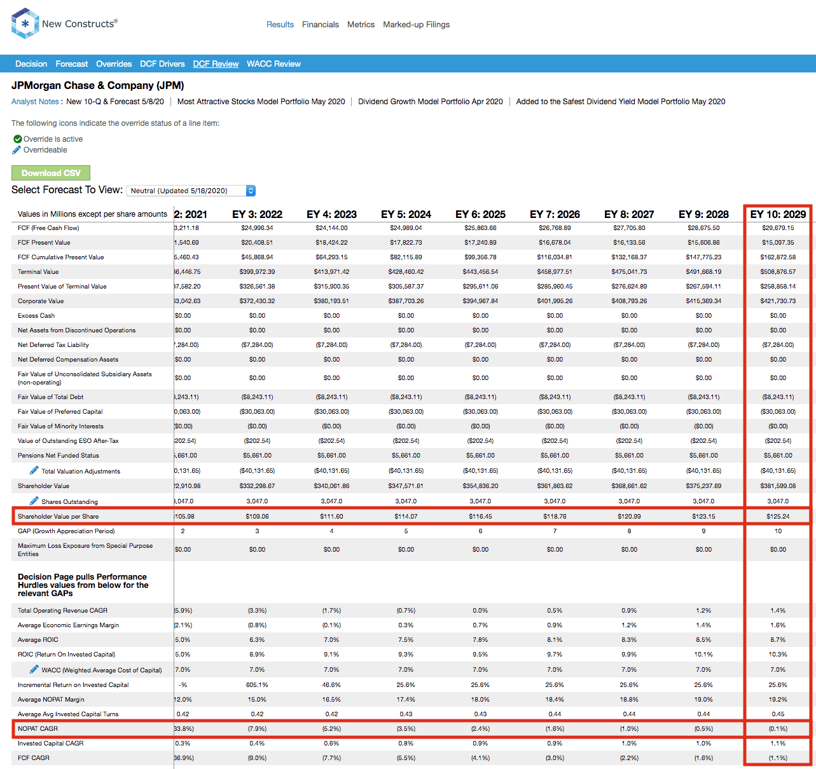The width and height of the screenshot is (816, 769).
Task: Click the $125.24 Shareholder Value per Share cell
Action: tap(778, 517)
